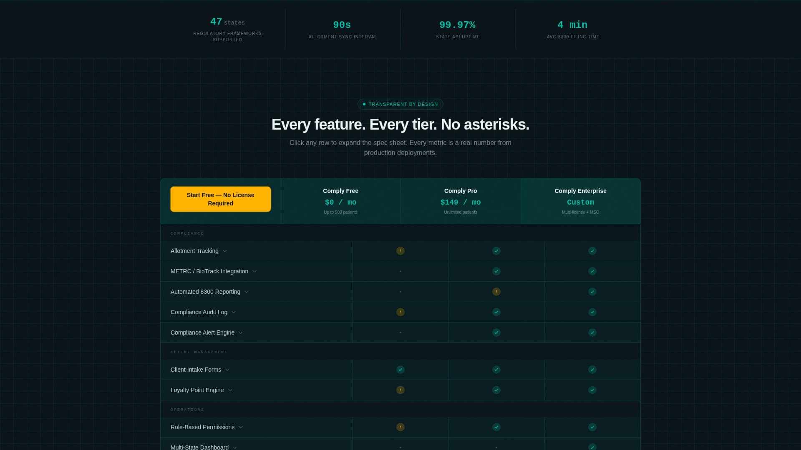801x450 pixels.
Task: Click the Compliance Alert Engine label
Action: pyautogui.click(x=202, y=332)
